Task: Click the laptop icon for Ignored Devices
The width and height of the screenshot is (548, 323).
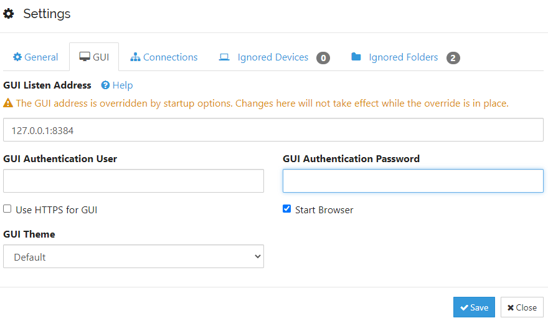Action: click(224, 57)
